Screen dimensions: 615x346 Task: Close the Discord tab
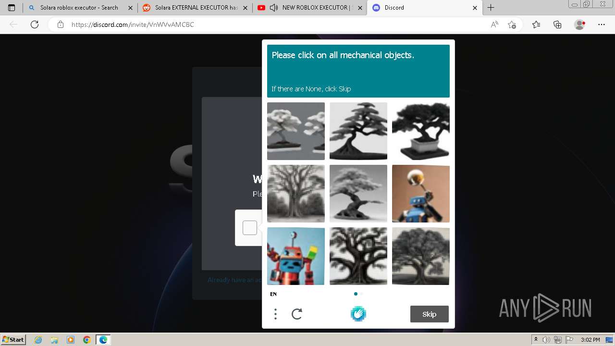[x=475, y=8]
